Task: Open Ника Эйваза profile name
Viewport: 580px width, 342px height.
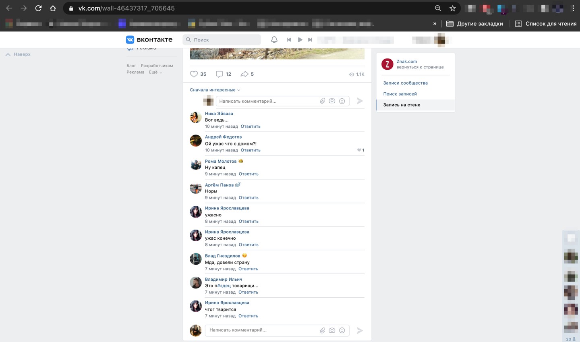Action: tap(219, 114)
